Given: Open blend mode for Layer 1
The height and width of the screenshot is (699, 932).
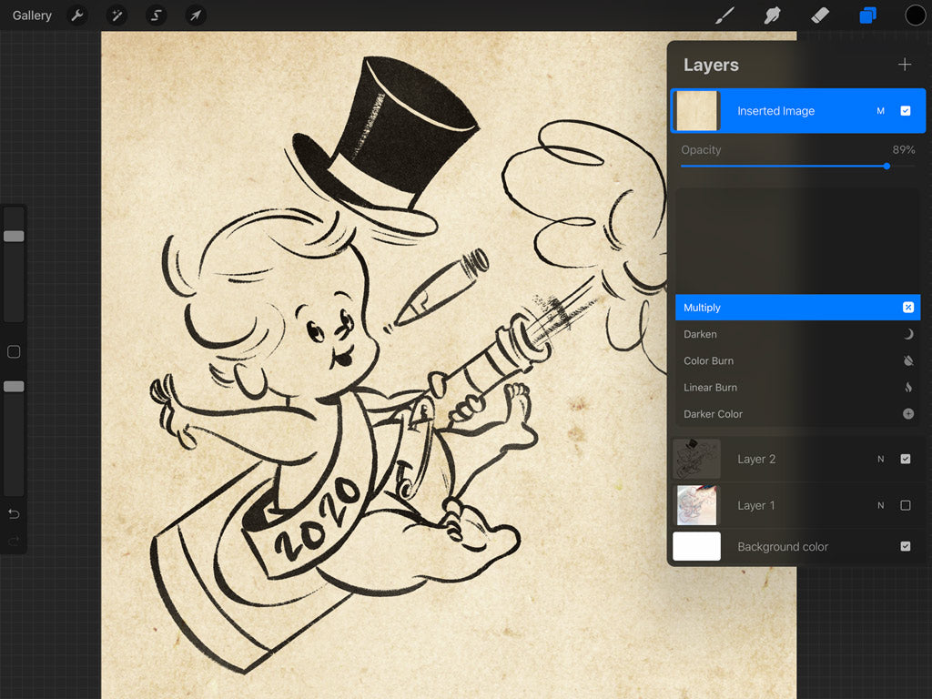Looking at the screenshot, I should (x=880, y=505).
